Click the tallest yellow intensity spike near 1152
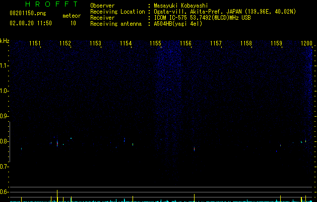 (x=57, y=196)
